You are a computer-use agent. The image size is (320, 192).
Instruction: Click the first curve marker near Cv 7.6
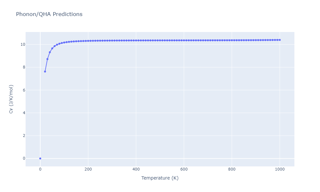[45, 71]
